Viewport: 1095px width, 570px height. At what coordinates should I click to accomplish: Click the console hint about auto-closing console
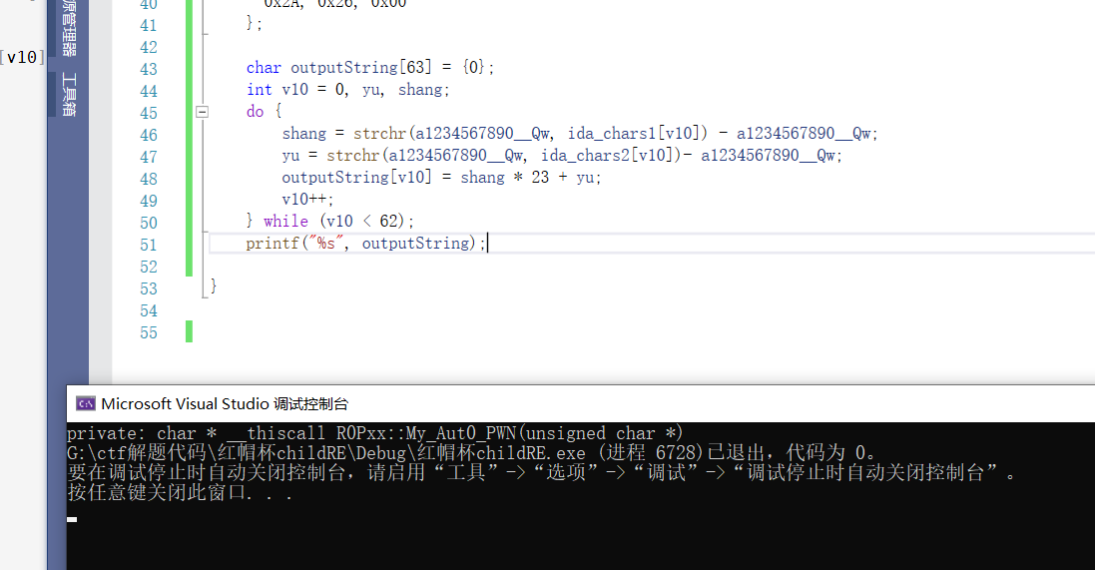542,473
